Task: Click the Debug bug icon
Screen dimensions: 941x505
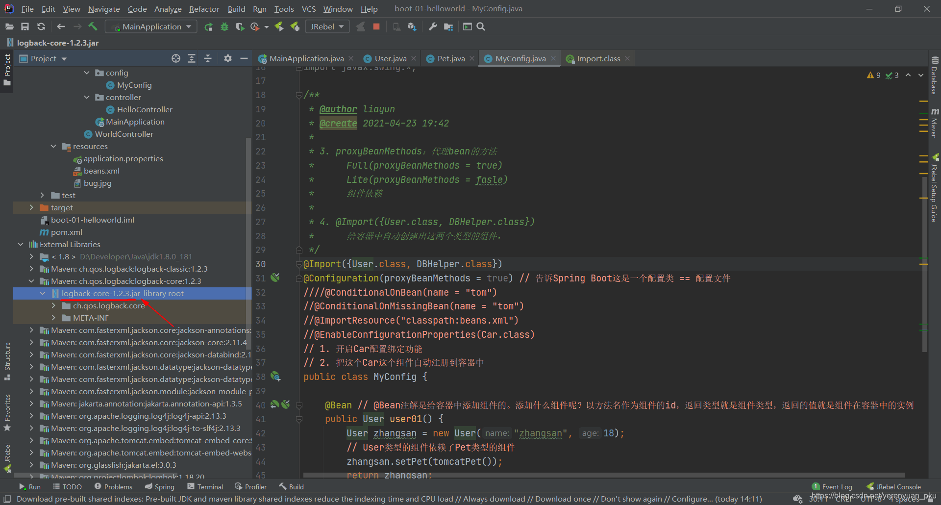Action: 224,26
